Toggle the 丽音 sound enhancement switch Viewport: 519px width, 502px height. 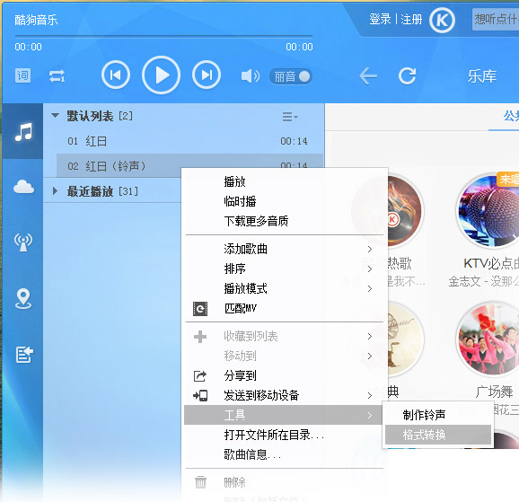[x=291, y=76]
